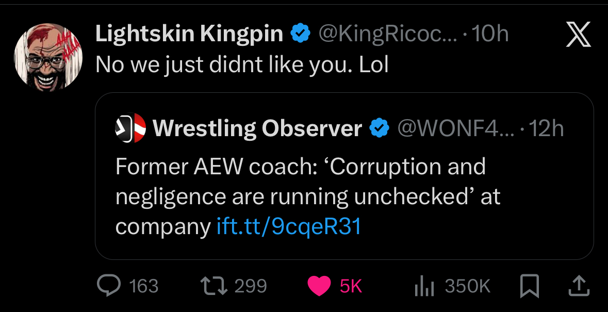Click the reply speech bubble icon

click(109, 286)
